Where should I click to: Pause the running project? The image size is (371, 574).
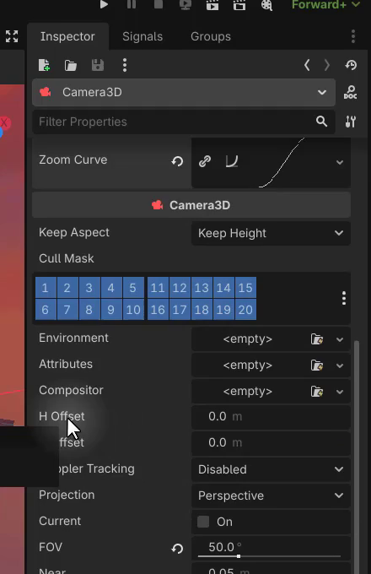[132, 4]
